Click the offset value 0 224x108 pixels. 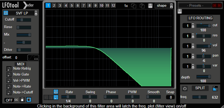tap(16, 58)
